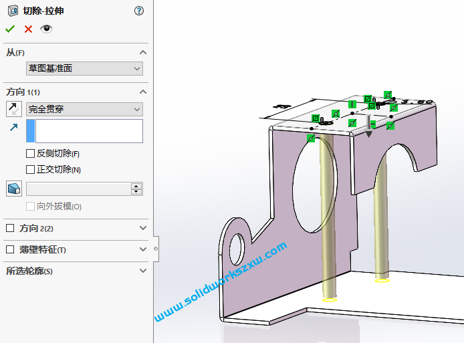This screenshot has height=343, width=464.
Task: Select the left yellow cut circle on base
Action: (x=330, y=300)
